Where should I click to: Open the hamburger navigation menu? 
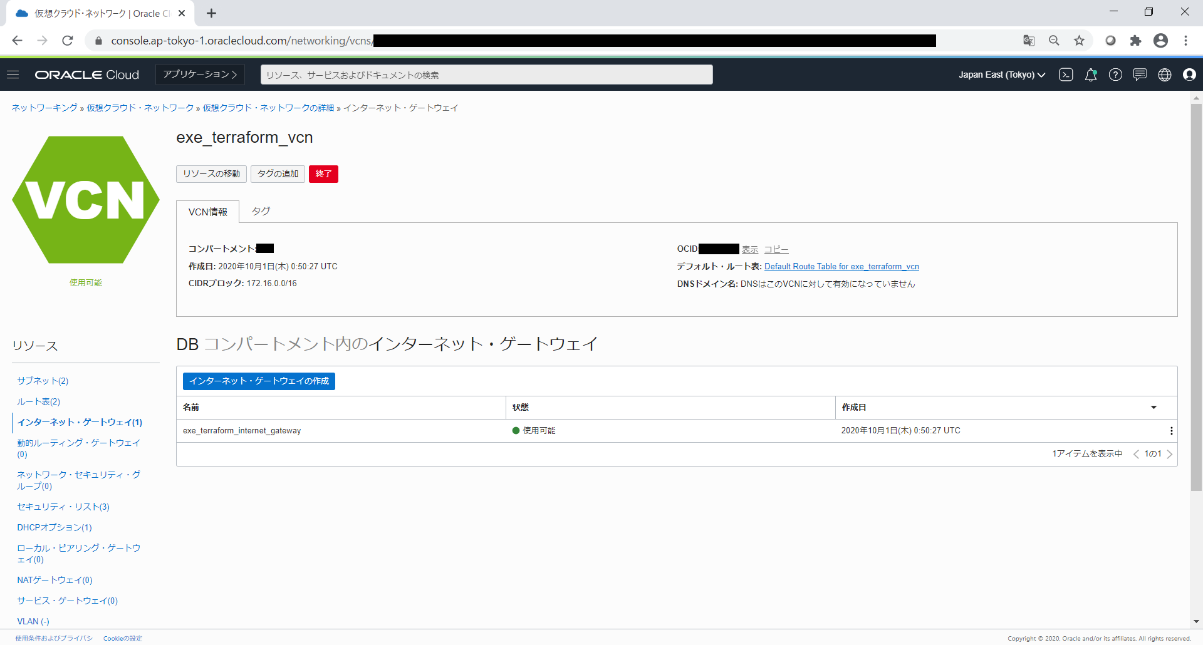coord(13,75)
